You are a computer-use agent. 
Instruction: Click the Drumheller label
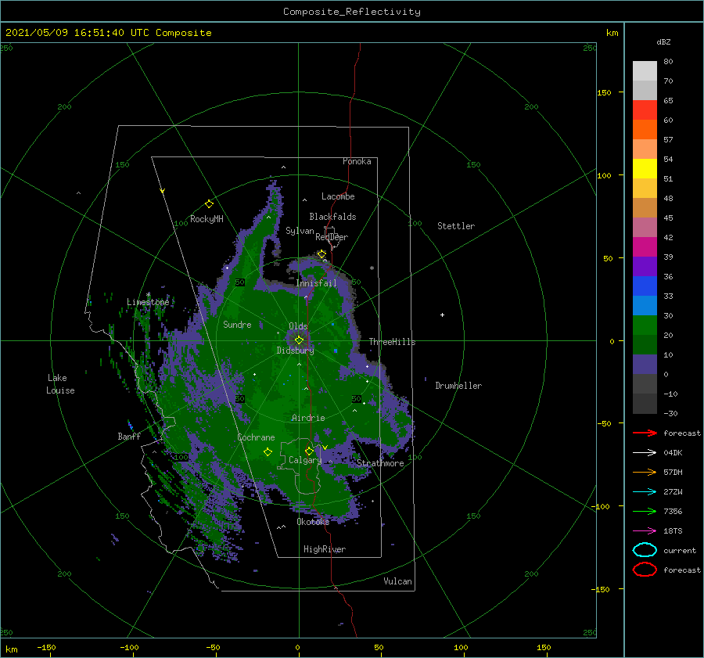(x=458, y=386)
